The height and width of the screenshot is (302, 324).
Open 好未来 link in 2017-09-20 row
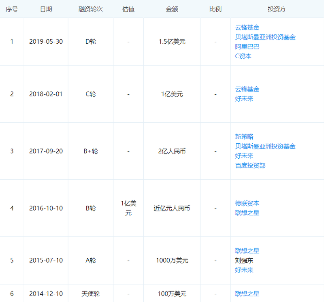coord(244,156)
